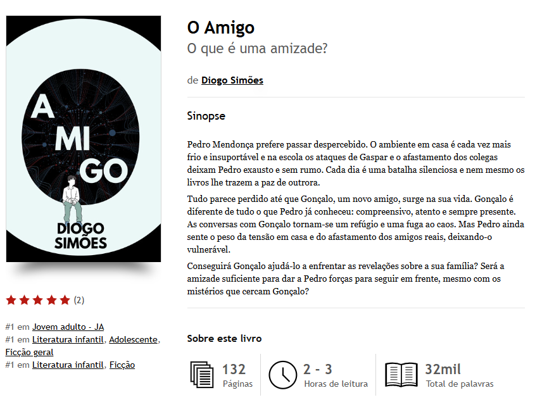Image resolution: width=554 pixels, height=414 pixels.
Task: Click the A Amigo book cover image
Action: (x=84, y=139)
